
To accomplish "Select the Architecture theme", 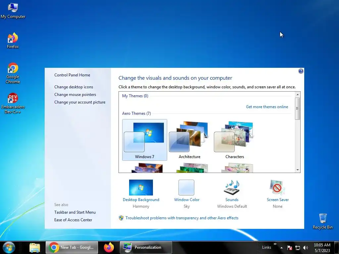I will click(190, 140).
